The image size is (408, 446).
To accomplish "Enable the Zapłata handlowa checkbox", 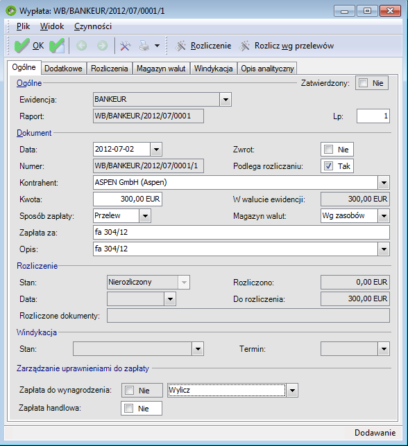I will point(129,409).
